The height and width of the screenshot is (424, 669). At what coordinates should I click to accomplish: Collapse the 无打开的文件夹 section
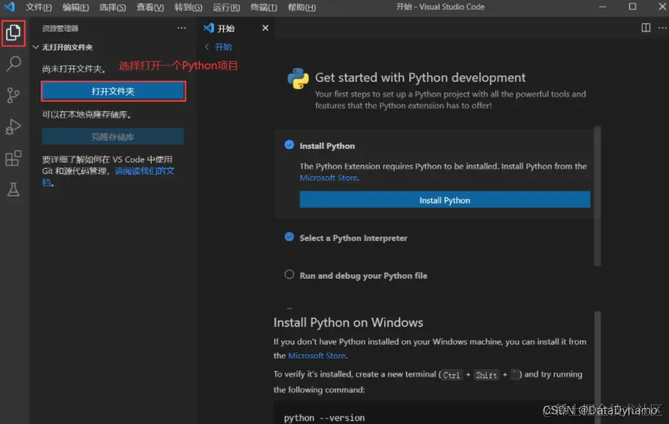point(35,47)
